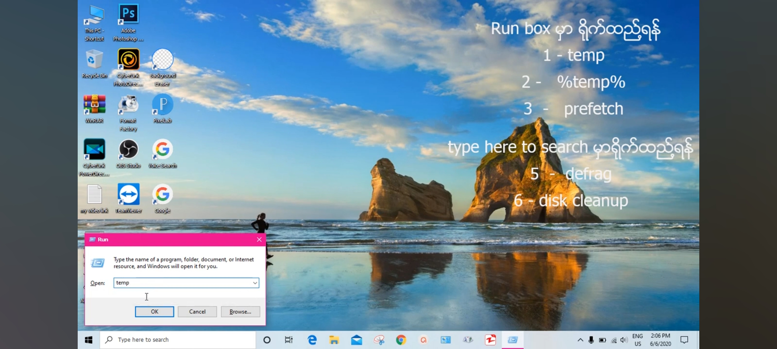This screenshot has height=349, width=777.
Task: Open the OBS Studio desktop icon
Action: [128, 150]
